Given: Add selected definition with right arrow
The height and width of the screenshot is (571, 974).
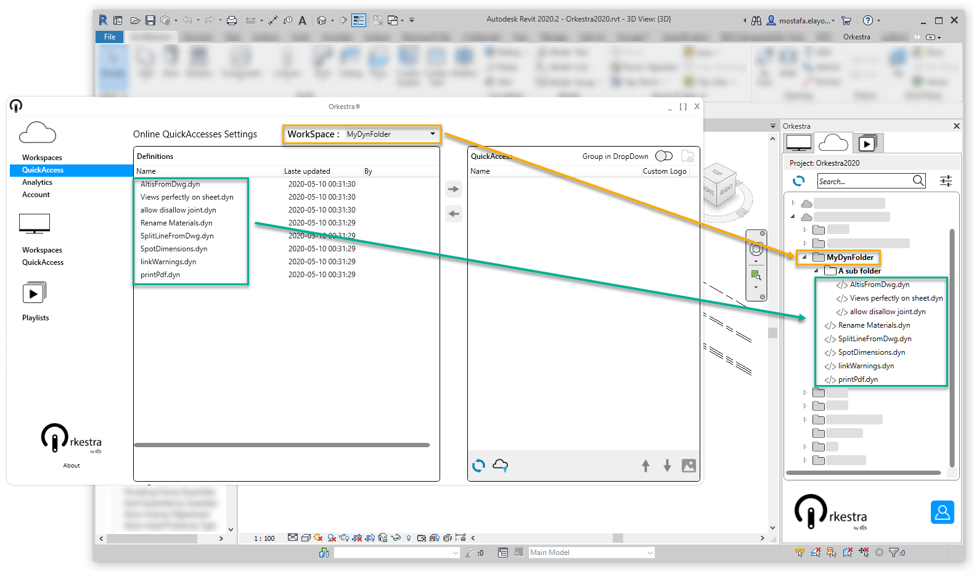Looking at the screenshot, I should (x=454, y=189).
